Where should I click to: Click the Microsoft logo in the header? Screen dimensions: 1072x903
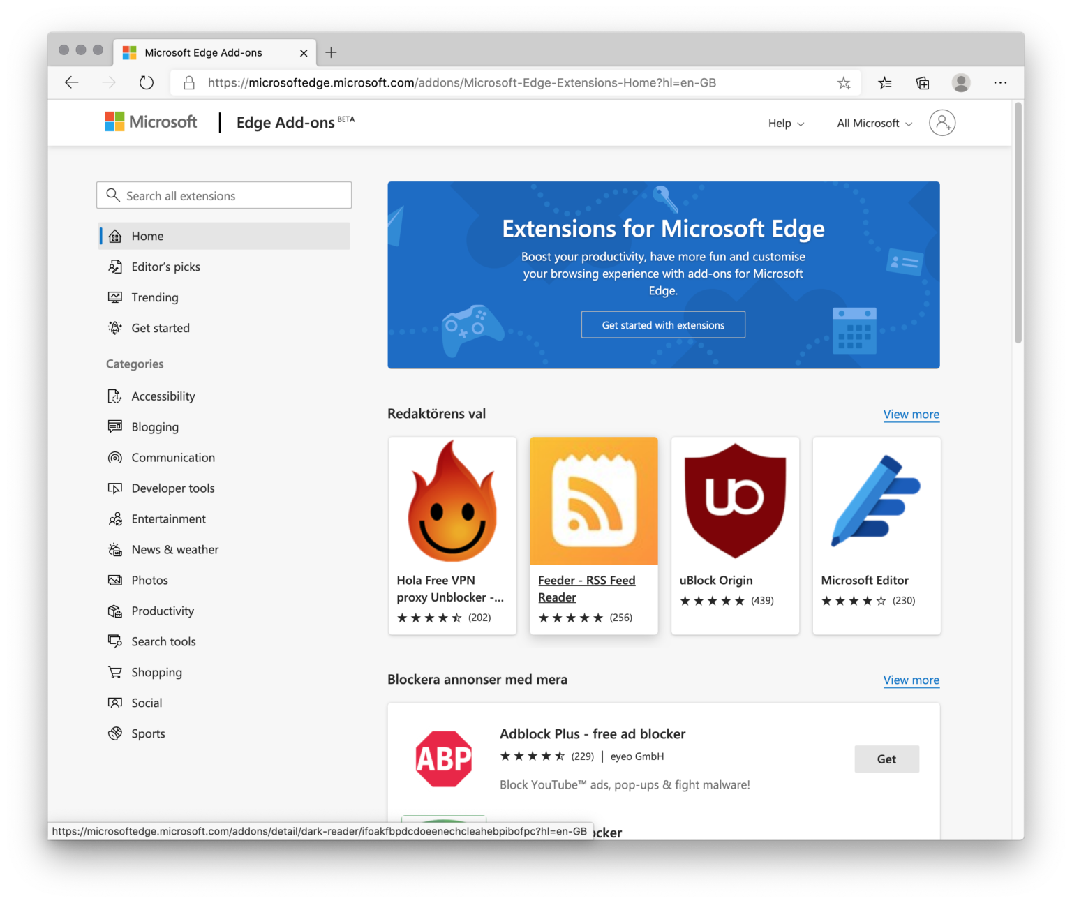pos(150,121)
